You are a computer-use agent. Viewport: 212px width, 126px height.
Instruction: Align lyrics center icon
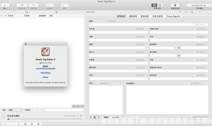point(95,117)
